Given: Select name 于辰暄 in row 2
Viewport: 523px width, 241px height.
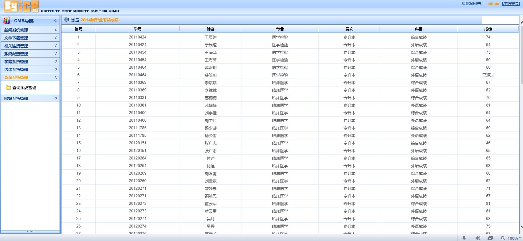Looking at the screenshot, I should pos(211,45).
